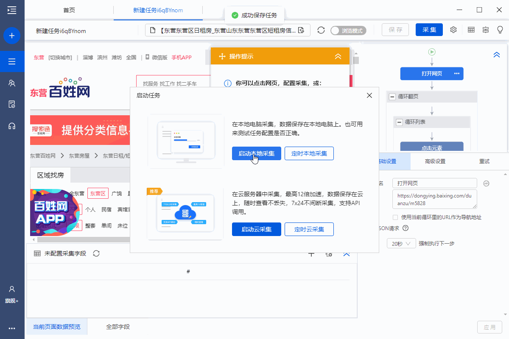
Task: Close the 启动任务 dialog
Action: click(369, 96)
